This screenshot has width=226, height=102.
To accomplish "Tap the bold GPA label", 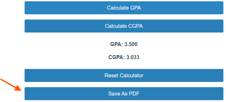I will coord(116,44).
